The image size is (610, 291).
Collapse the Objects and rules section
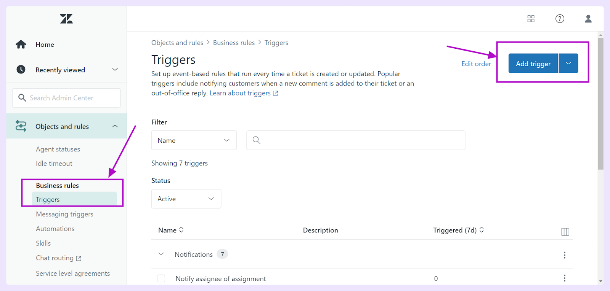(115, 126)
